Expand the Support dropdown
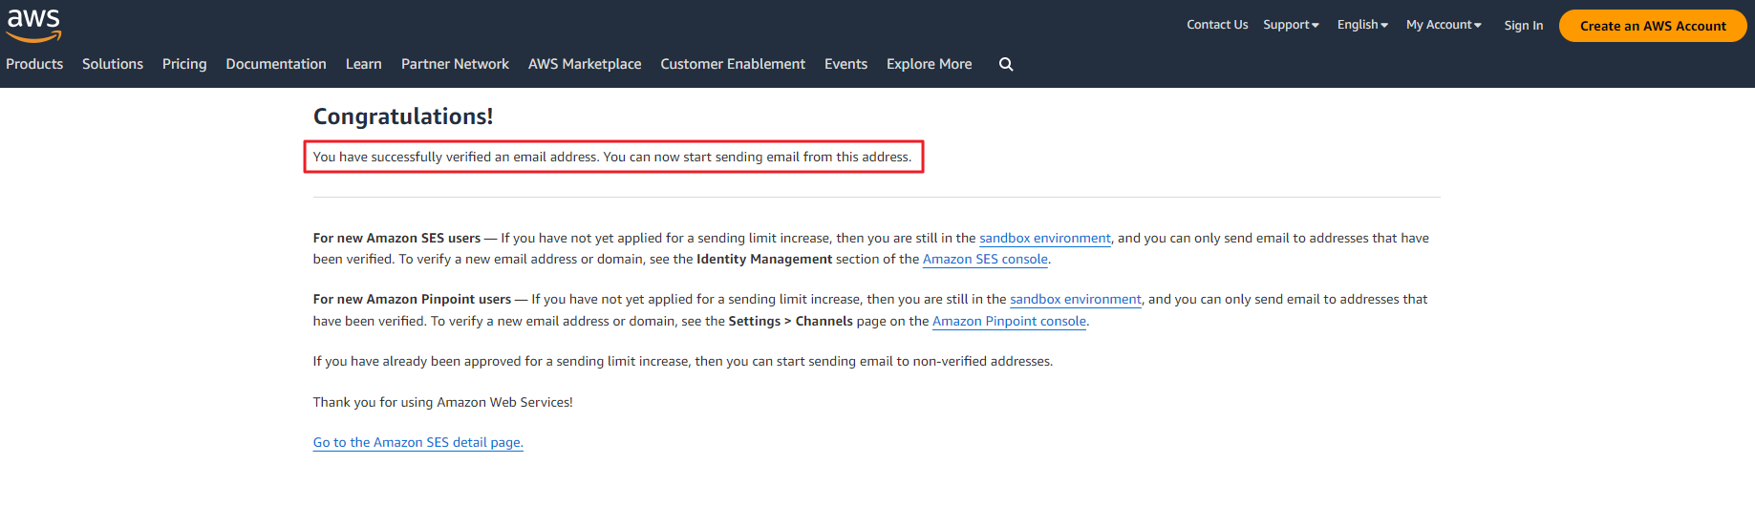Viewport: 1755px width, 506px height. [1291, 25]
